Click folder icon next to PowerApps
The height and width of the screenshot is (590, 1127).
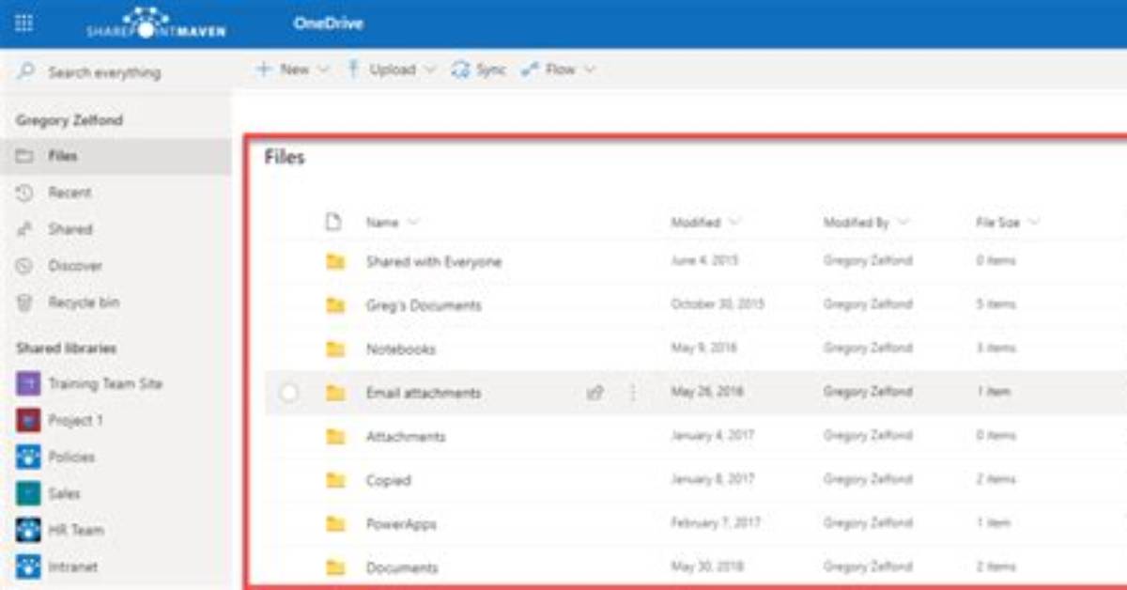(335, 523)
